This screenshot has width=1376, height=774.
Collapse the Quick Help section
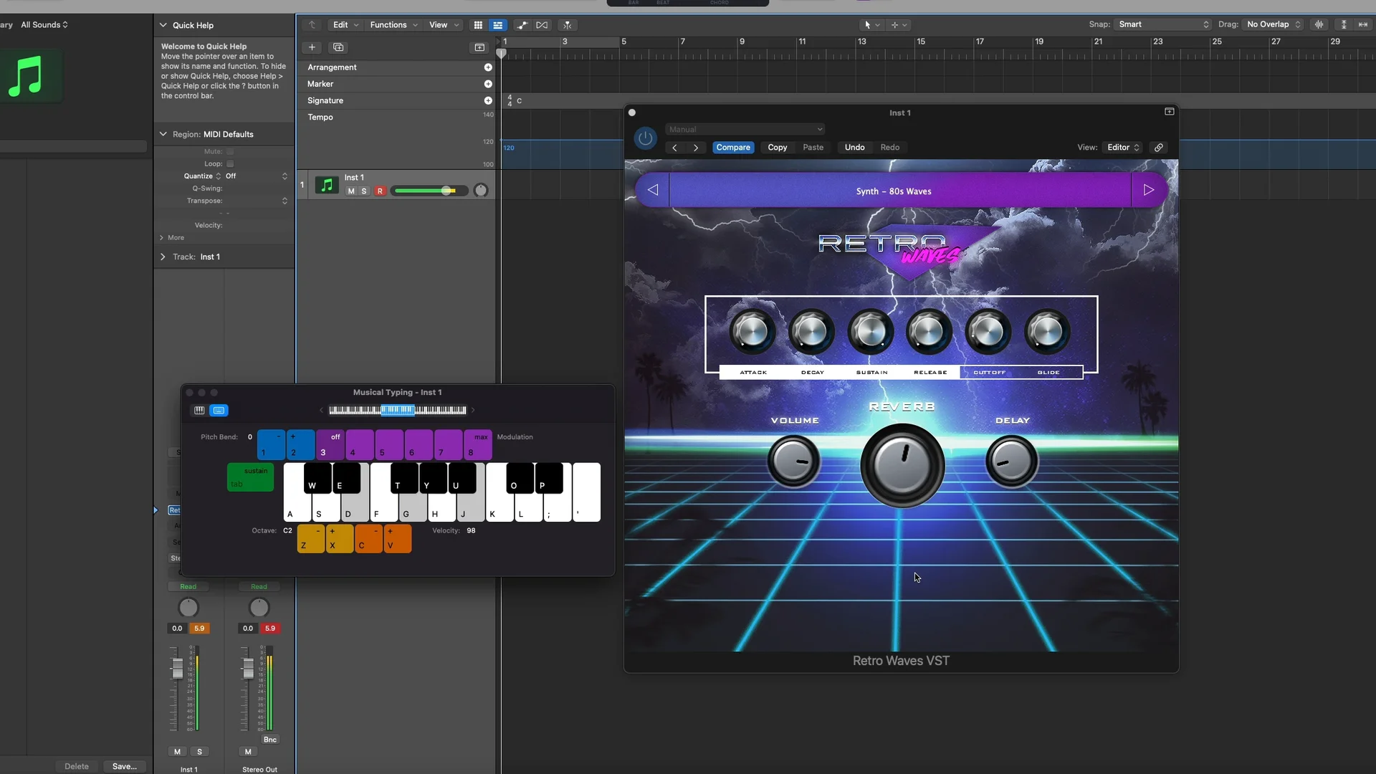coord(163,25)
